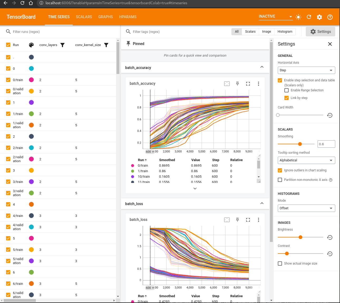This screenshot has height=303, width=340.
Task: Enable Partition non-monotonic X axis
Action: pos(280,180)
